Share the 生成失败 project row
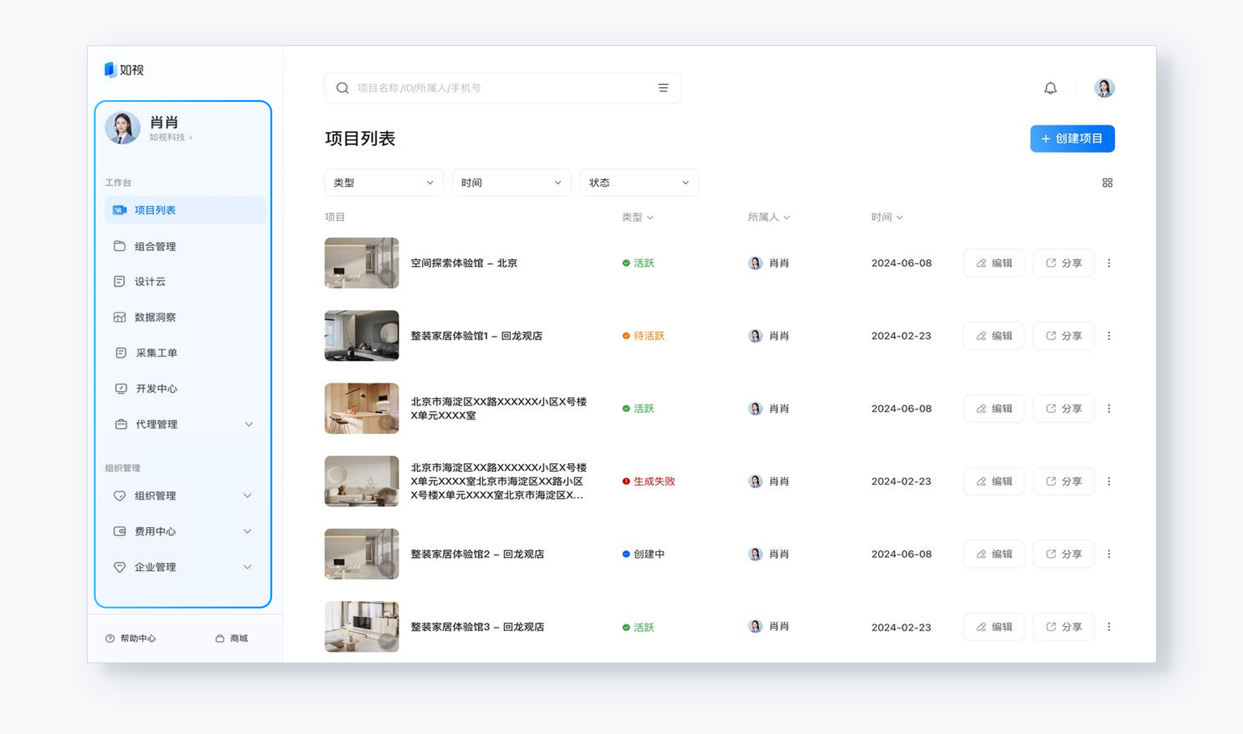This screenshot has height=734, width=1243. (x=1063, y=481)
